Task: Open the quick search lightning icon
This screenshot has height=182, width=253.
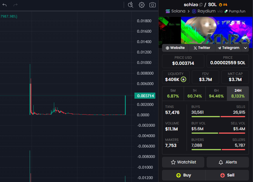Action: [130, 5]
